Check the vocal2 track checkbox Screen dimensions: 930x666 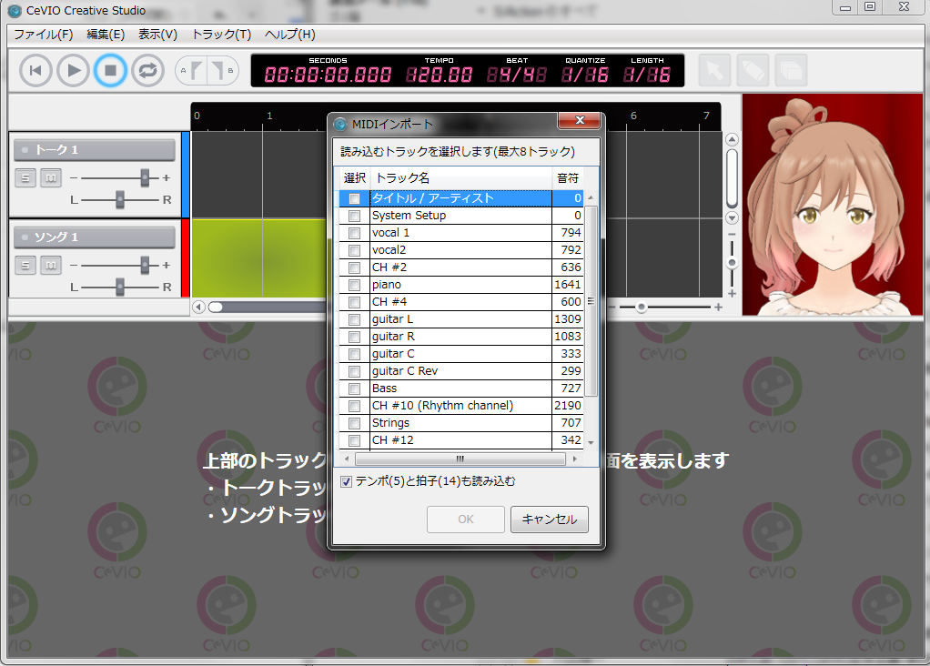click(354, 249)
